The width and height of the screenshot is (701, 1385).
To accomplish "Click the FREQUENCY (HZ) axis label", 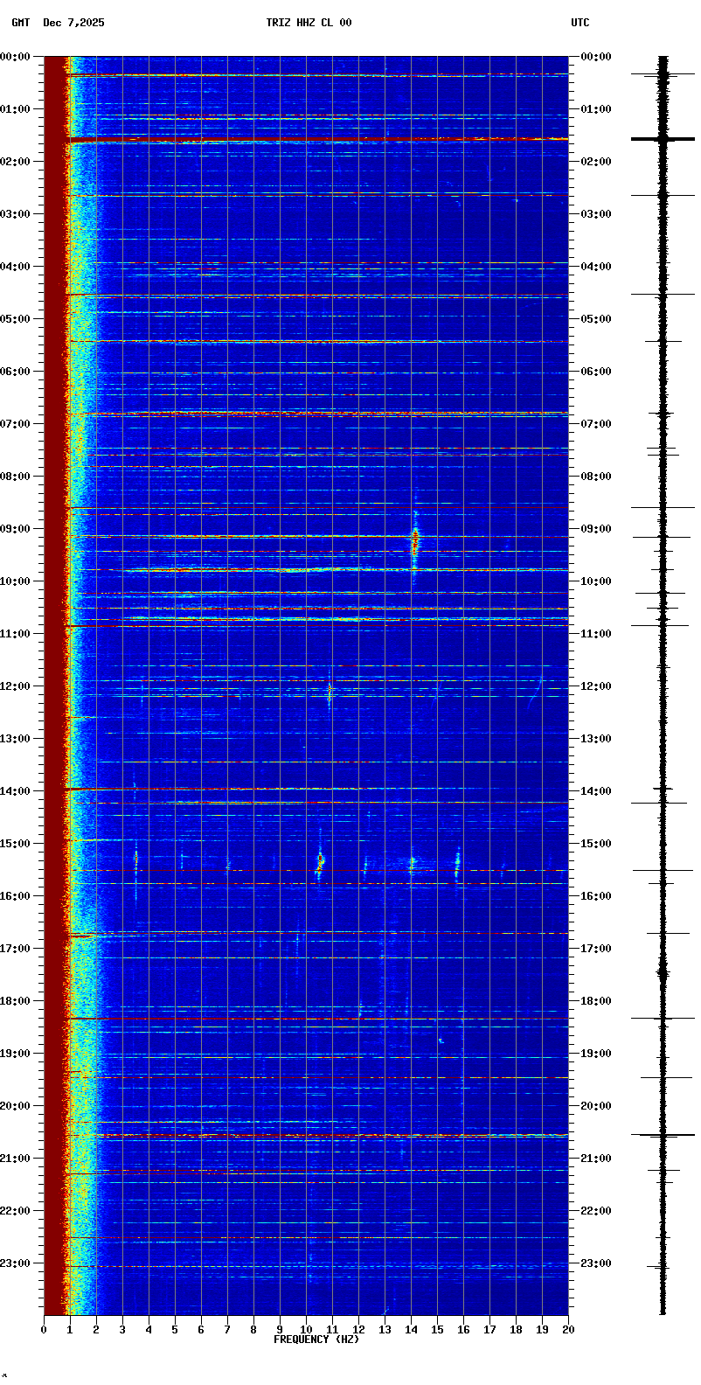I will point(316,1340).
